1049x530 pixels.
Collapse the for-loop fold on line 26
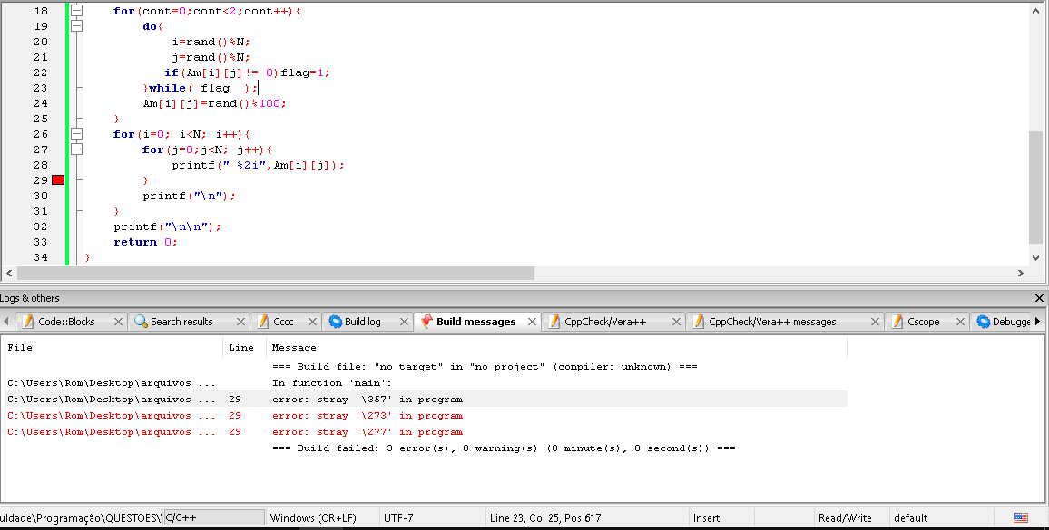77,134
